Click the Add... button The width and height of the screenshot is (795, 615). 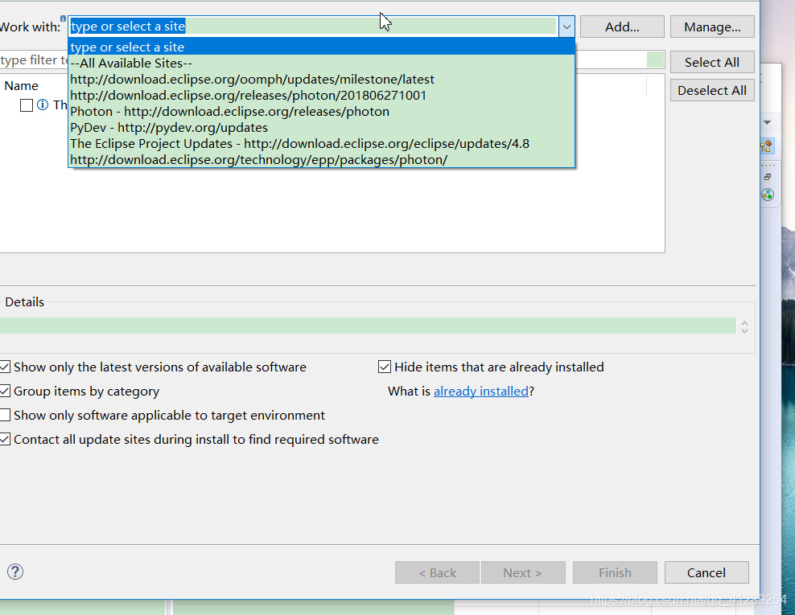622,27
